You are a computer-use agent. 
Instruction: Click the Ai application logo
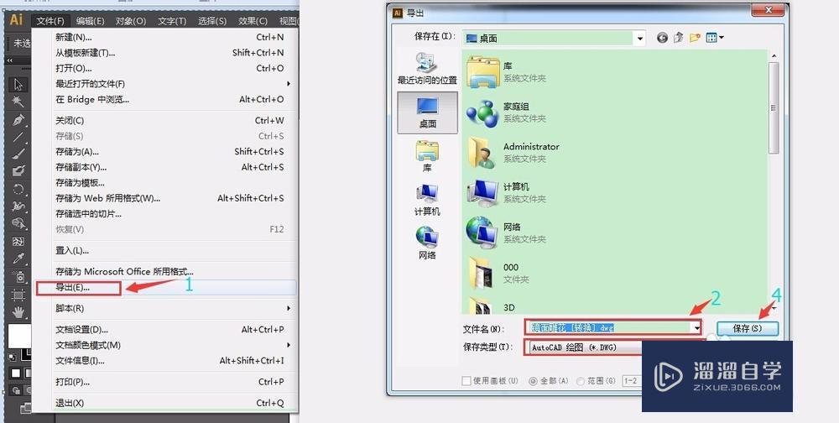click(17, 20)
